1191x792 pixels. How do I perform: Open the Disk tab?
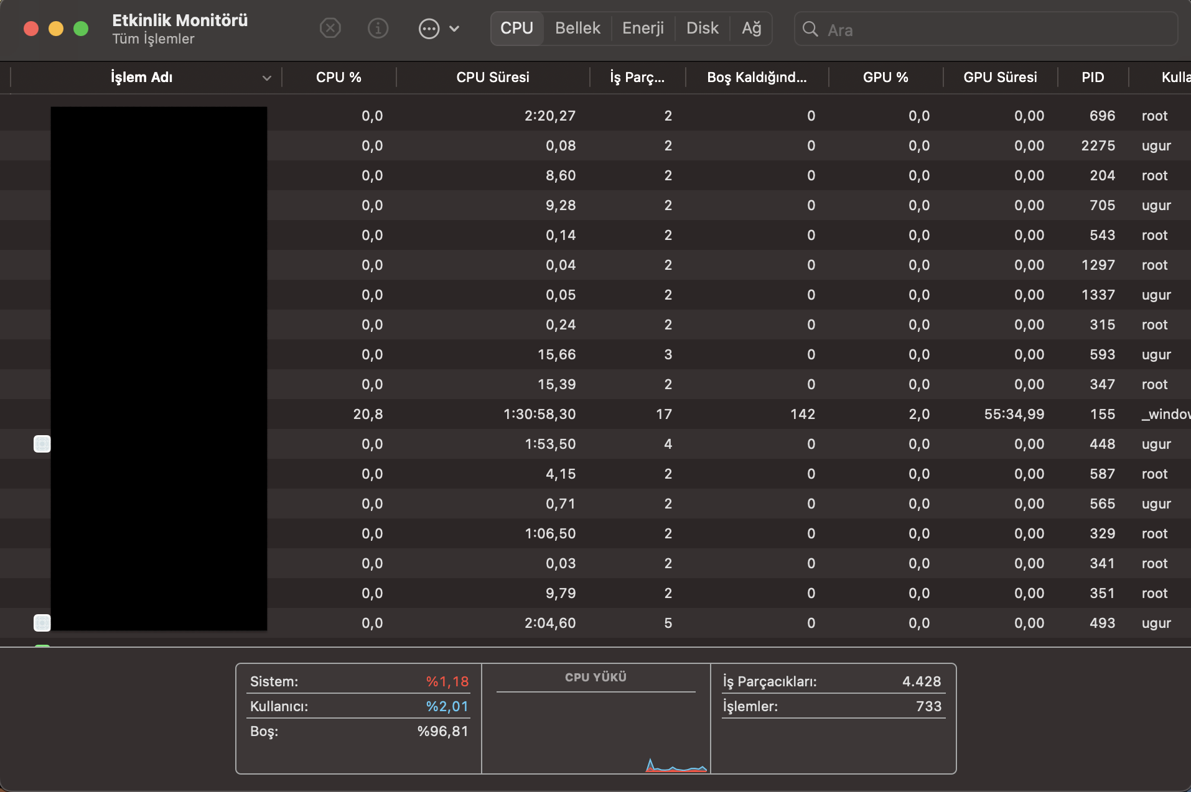[x=702, y=29]
